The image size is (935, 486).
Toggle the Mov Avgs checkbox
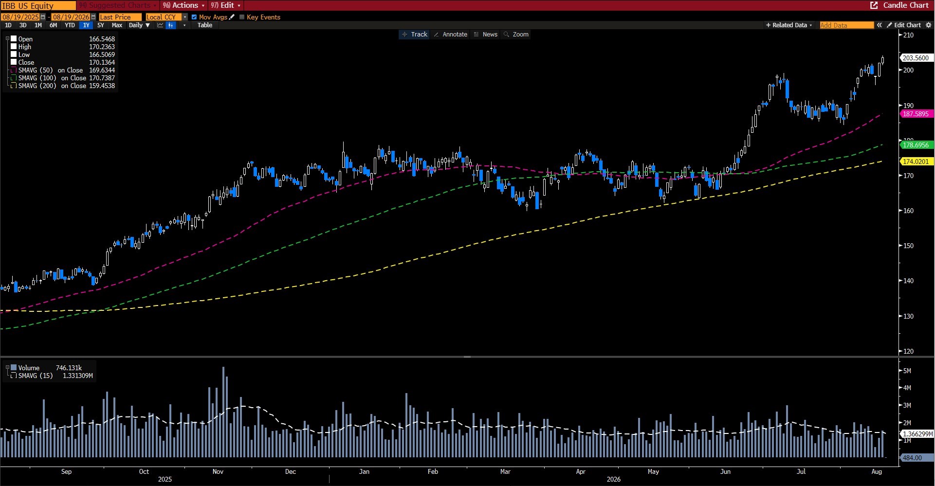point(194,17)
